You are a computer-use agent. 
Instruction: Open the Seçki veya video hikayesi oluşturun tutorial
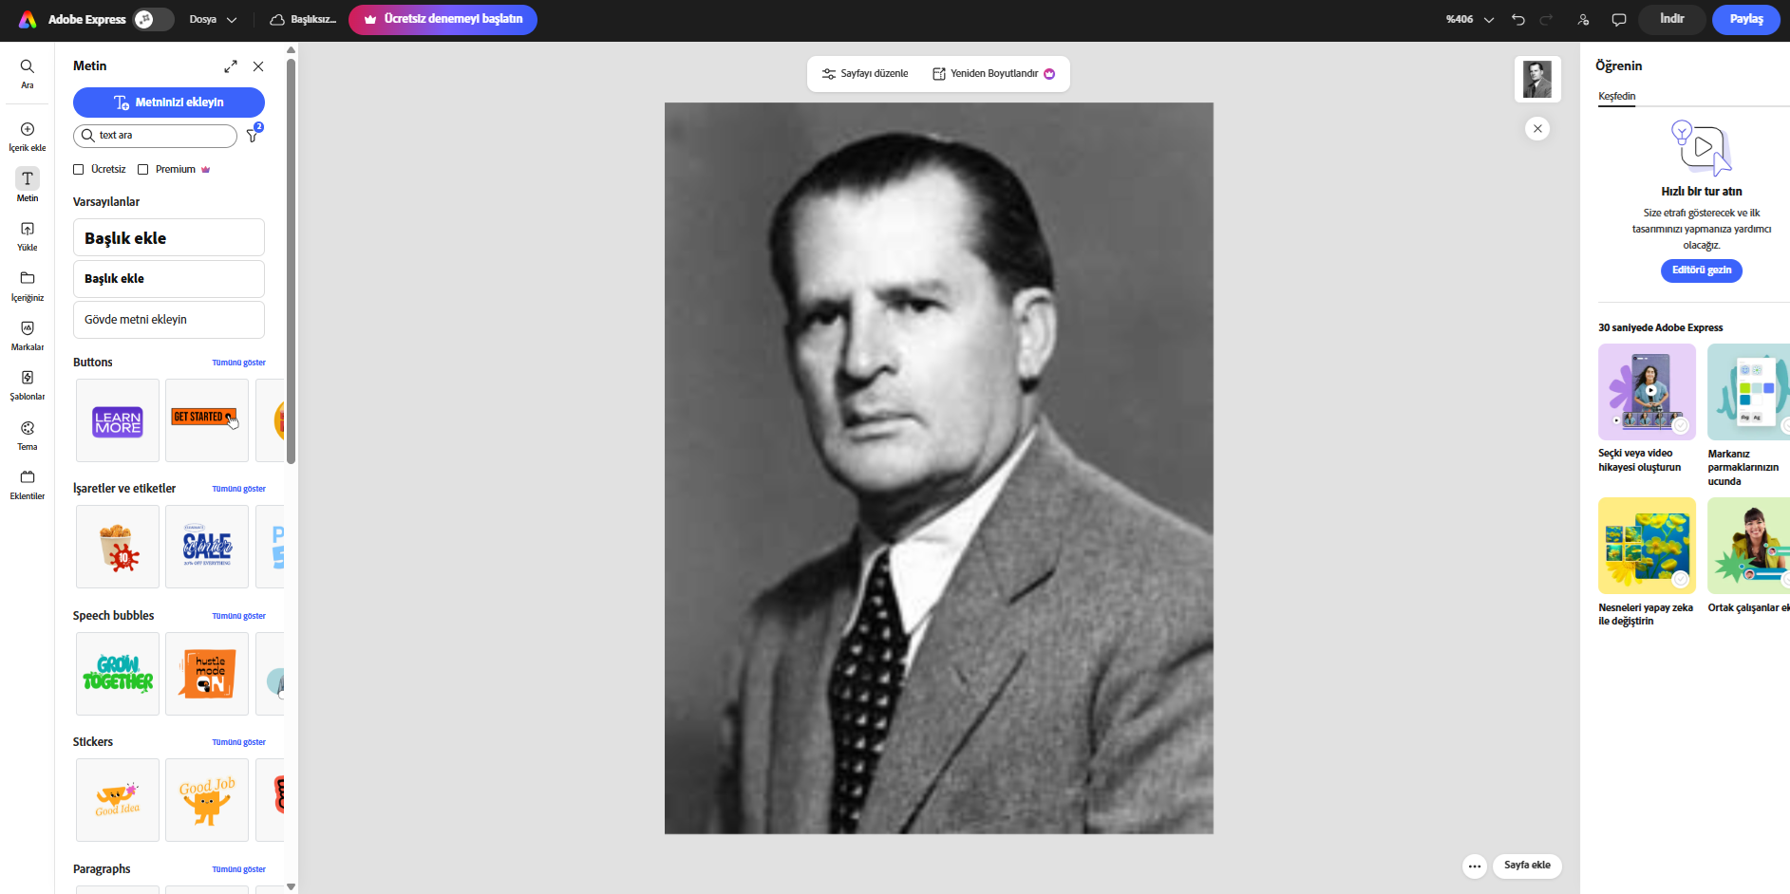pyautogui.click(x=1647, y=408)
